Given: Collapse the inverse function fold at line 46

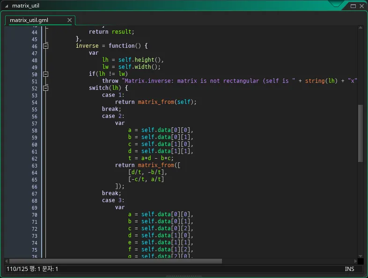Looking at the screenshot, I should [x=45, y=46].
